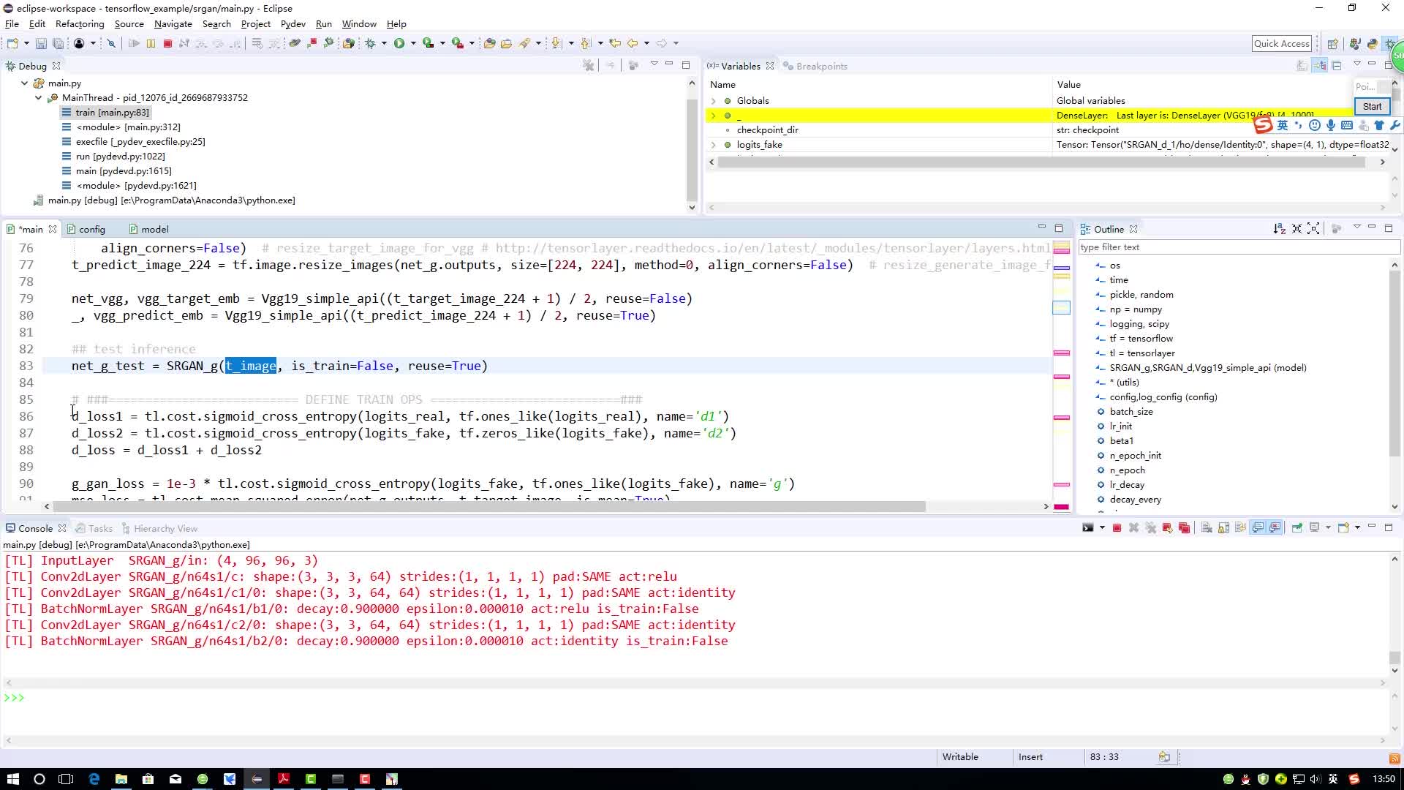Open the Display Selected Console dropdown
1404x790 pixels.
(1327, 528)
